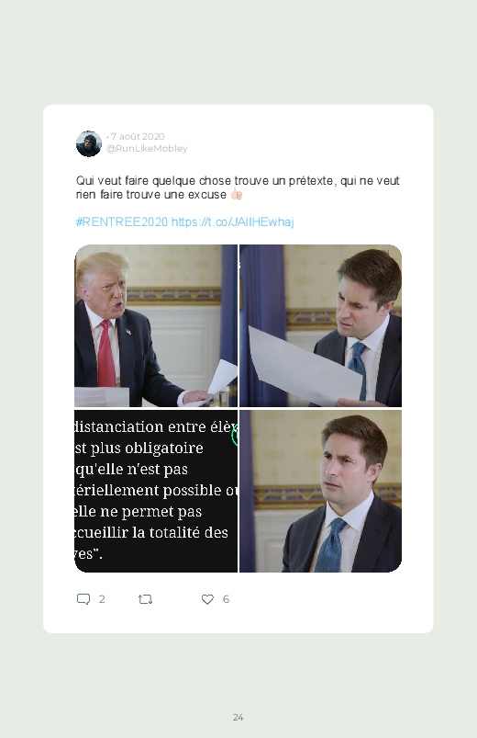Click the tweet line 'rien faire trouve une excuse'
477x738 pixels.
pyautogui.click(x=151, y=195)
